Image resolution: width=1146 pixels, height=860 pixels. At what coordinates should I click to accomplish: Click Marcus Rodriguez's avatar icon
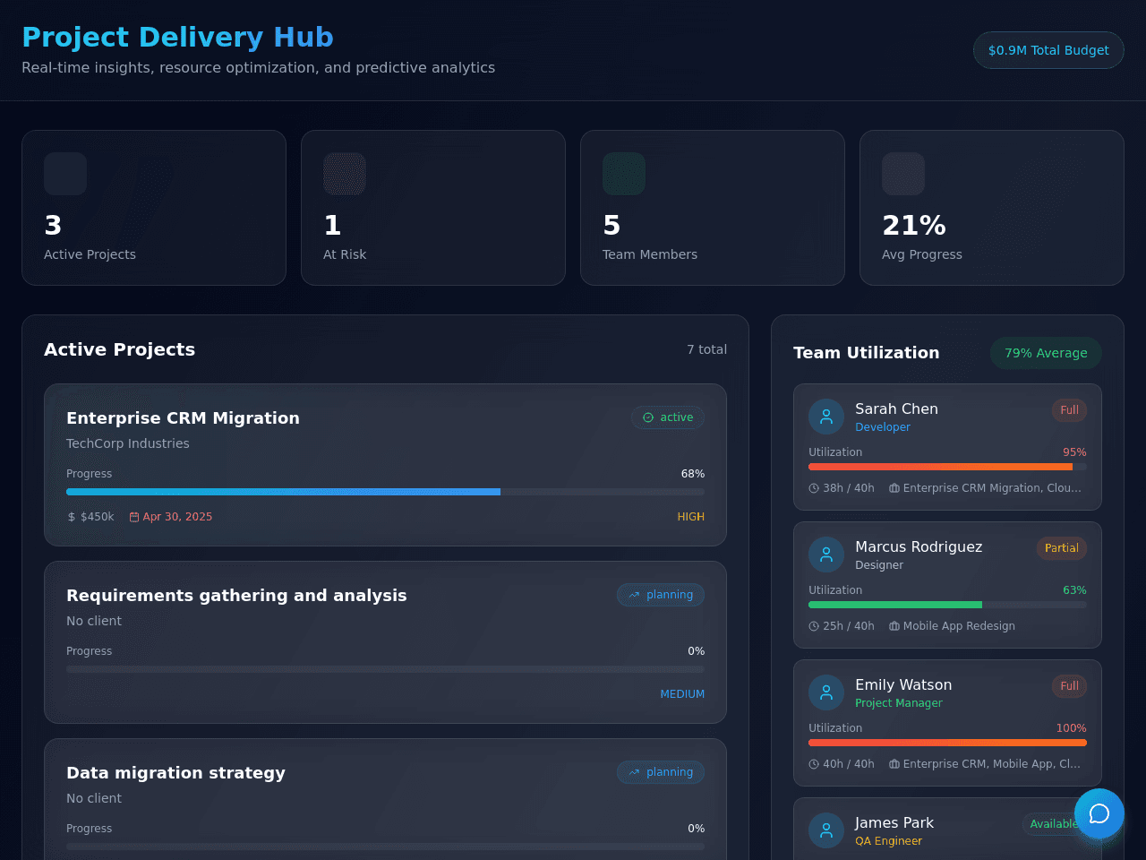point(826,555)
